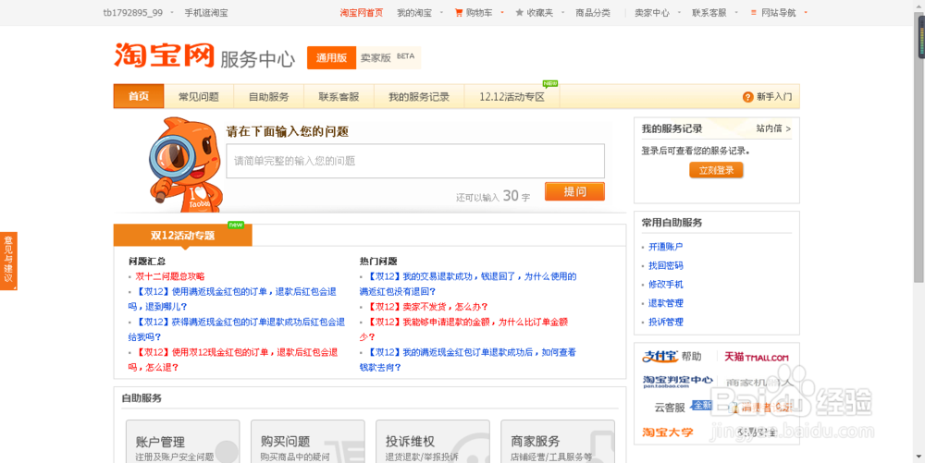This screenshot has height=463, width=925.
Task: Open the 天猫 TMALL.COM logo link
Action: coord(757,357)
